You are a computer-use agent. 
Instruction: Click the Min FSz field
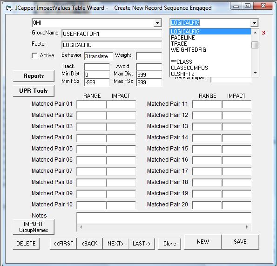point(97,82)
